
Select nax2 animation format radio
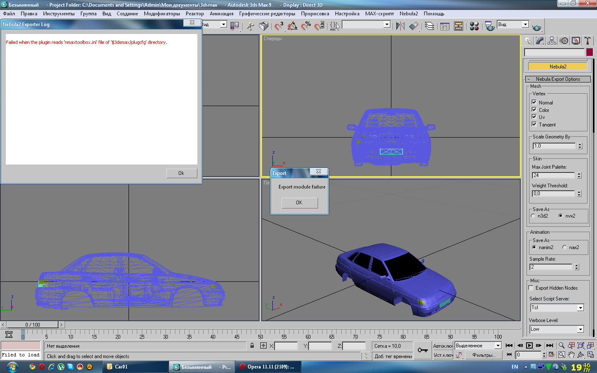click(564, 247)
